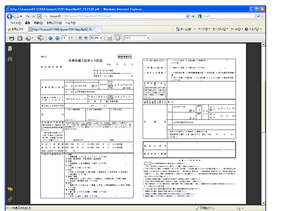
Task: Open the zoom percentage dropdown
Action: click(x=101, y=38)
